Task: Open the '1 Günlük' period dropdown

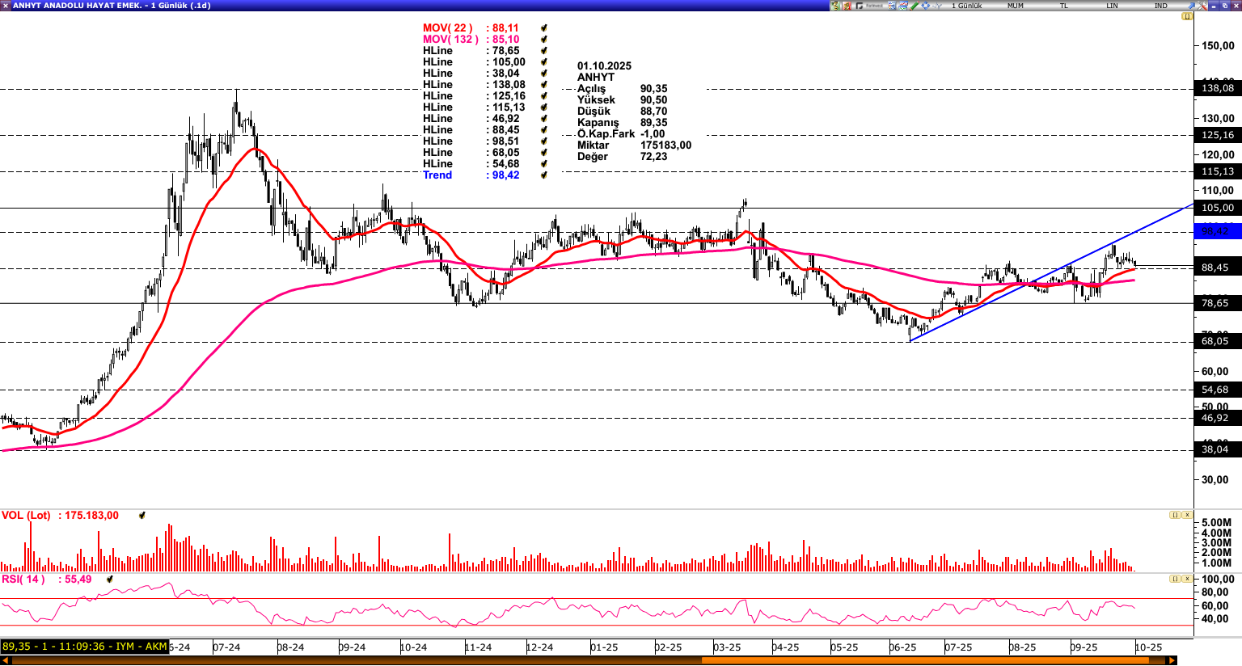Action: [x=966, y=6]
